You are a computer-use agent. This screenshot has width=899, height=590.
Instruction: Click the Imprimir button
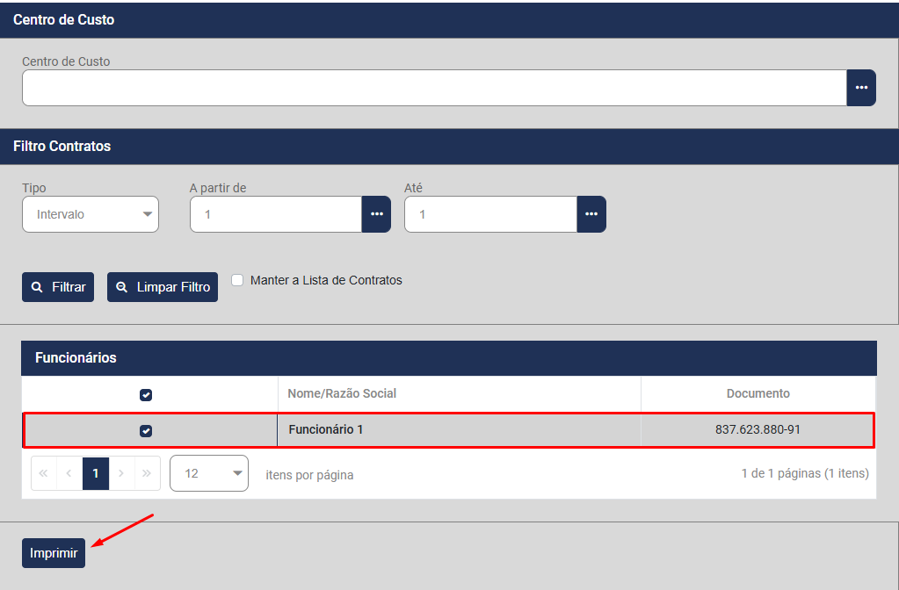[x=54, y=553]
